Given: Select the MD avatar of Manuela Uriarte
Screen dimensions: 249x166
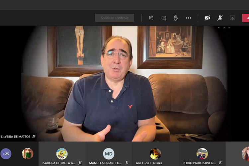Looking at the screenshot, I should 109,154.
